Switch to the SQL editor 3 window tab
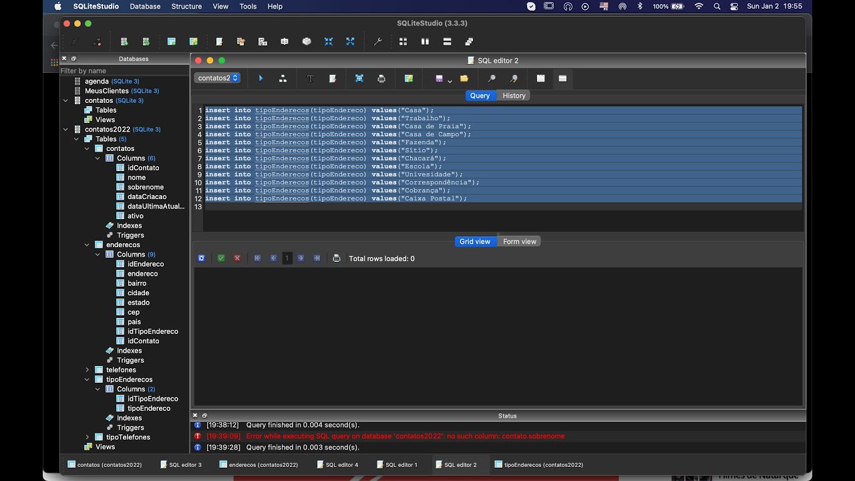The width and height of the screenshot is (855, 481). 181,465
